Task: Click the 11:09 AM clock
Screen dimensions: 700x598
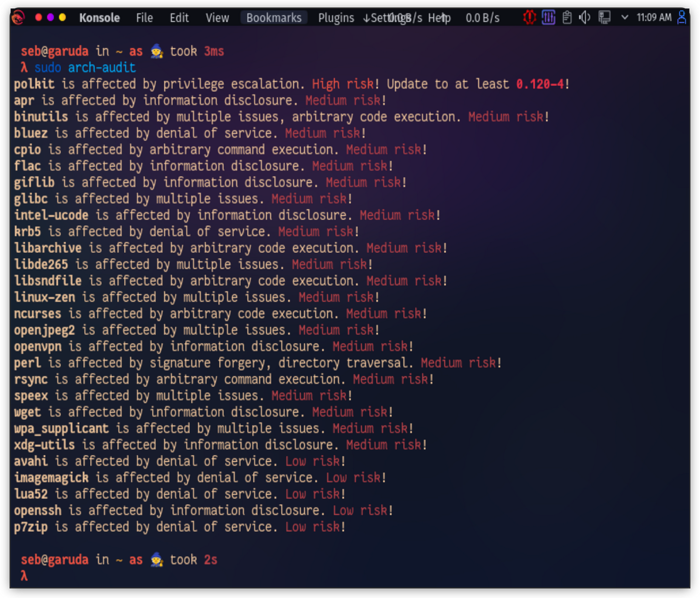Action: tap(654, 18)
